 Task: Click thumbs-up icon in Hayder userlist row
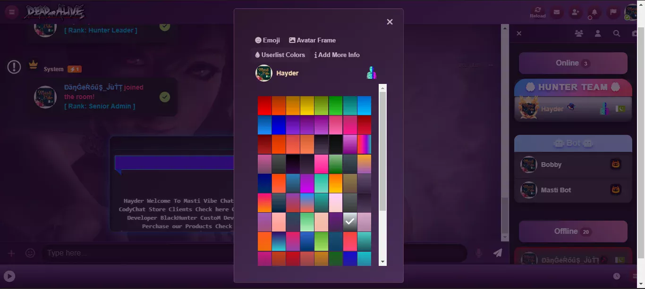[x=604, y=109]
